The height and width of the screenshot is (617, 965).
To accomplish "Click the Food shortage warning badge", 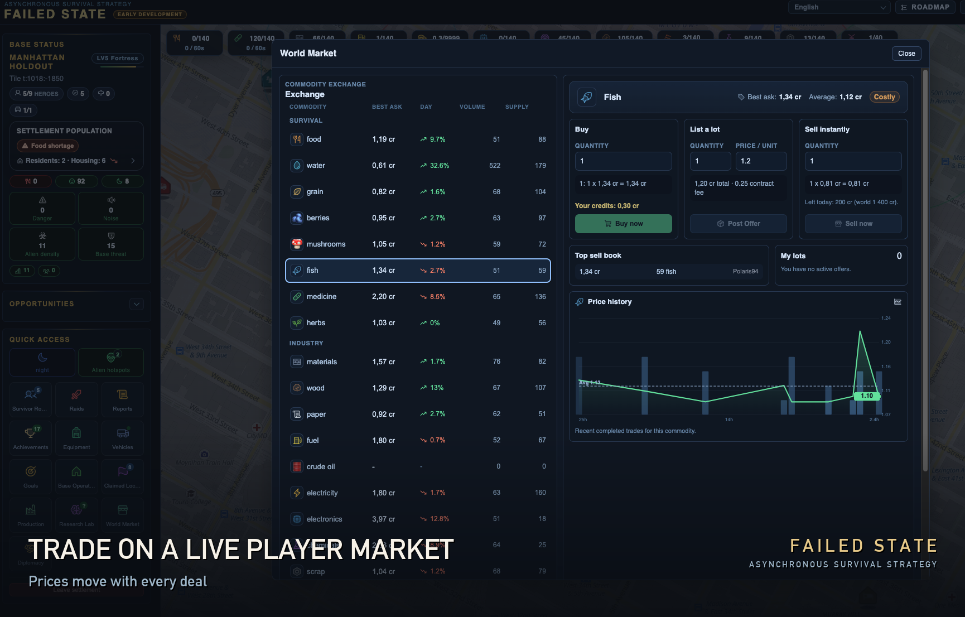I will pos(47,146).
